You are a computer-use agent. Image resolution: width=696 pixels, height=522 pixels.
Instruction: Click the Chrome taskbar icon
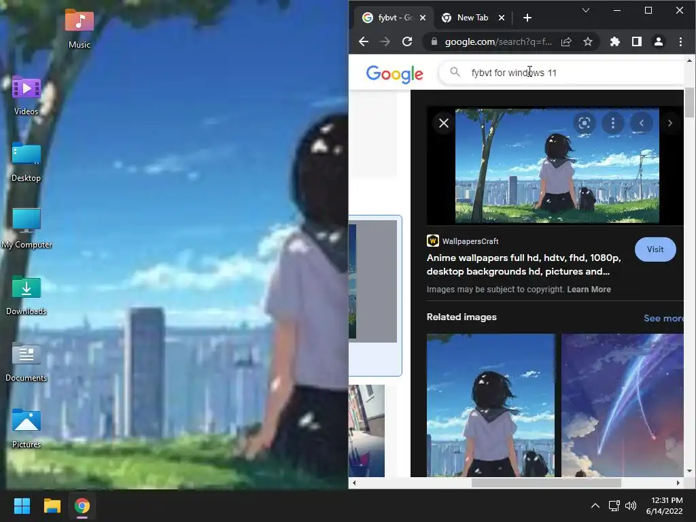(x=82, y=506)
